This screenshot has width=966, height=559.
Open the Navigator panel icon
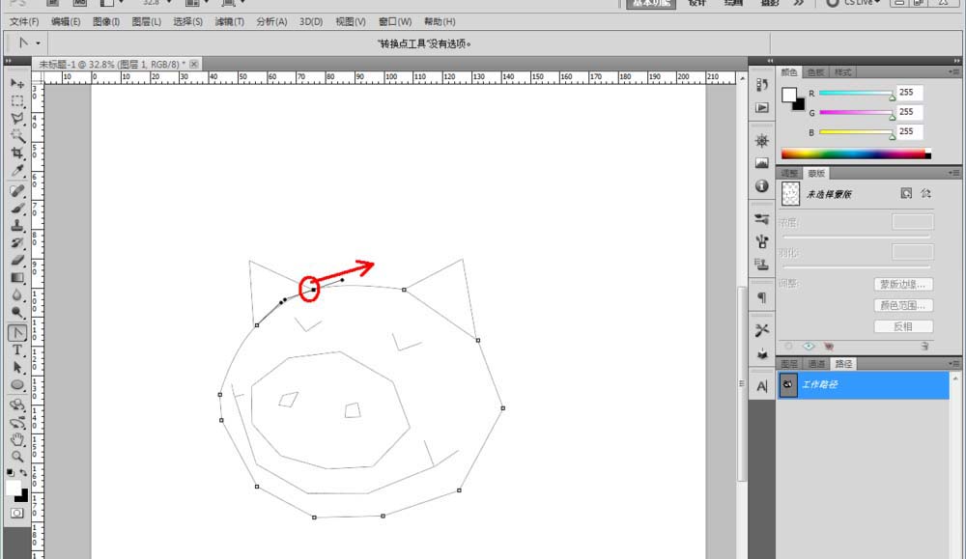762,140
